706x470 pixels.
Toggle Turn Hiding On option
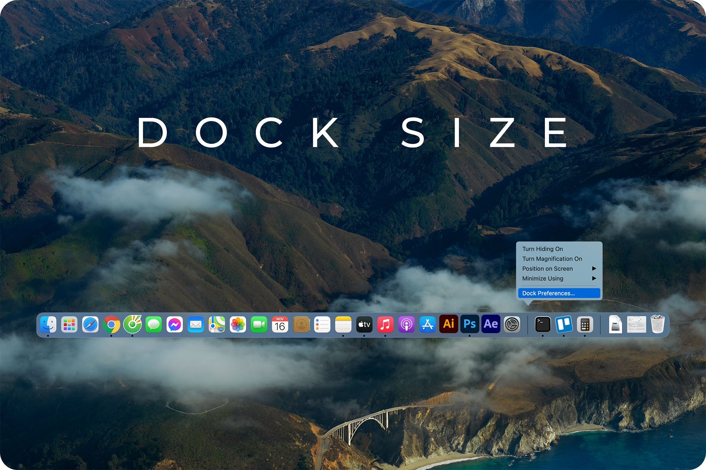tap(541, 249)
